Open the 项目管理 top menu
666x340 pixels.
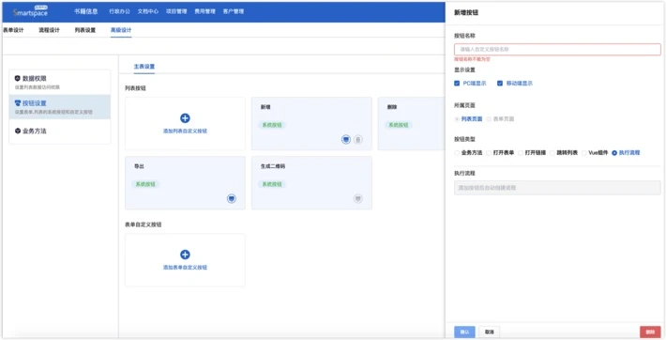[176, 11]
